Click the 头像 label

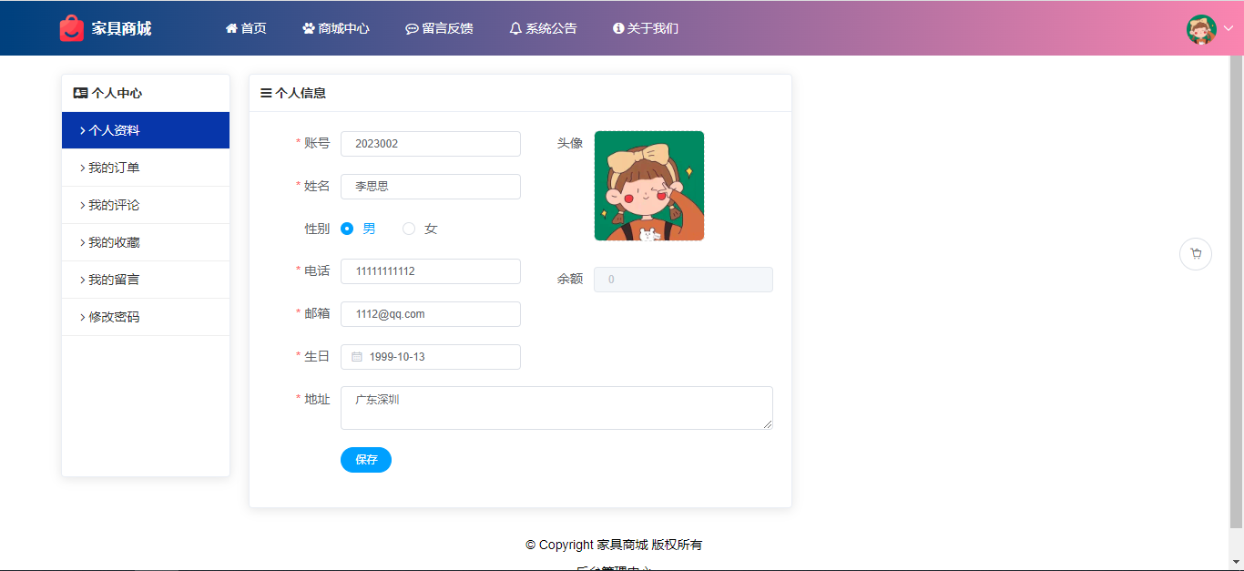pos(570,143)
